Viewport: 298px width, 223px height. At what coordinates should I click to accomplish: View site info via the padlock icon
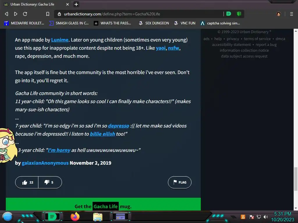(59, 14)
